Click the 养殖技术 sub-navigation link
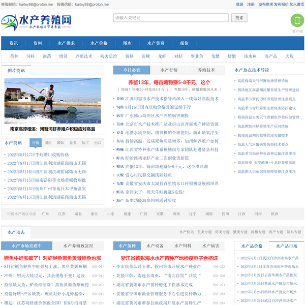Viewport: 305px width, 305px height. click(84, 56)
